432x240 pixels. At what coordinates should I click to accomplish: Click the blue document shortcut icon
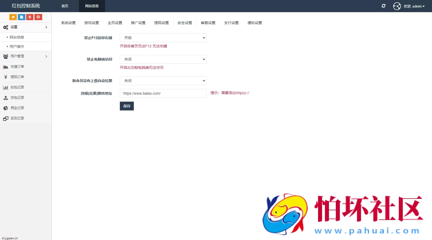[x=21, y=17]
